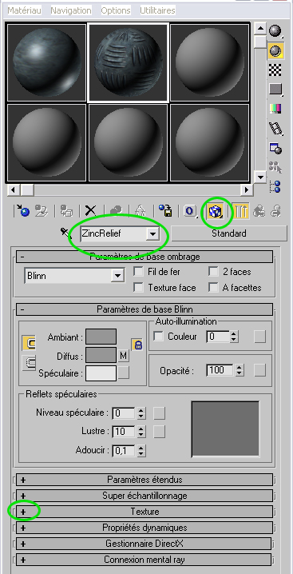Open the Ambiant color swatch
This screenshot has width=293, height=574.
click(101, 337)
